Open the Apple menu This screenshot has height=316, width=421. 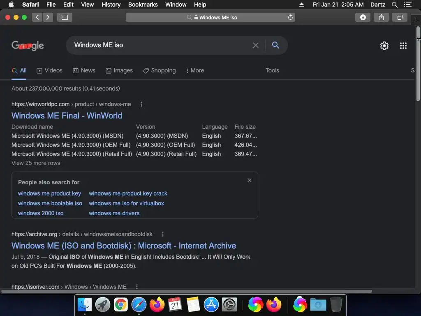(x=11, y=5)
